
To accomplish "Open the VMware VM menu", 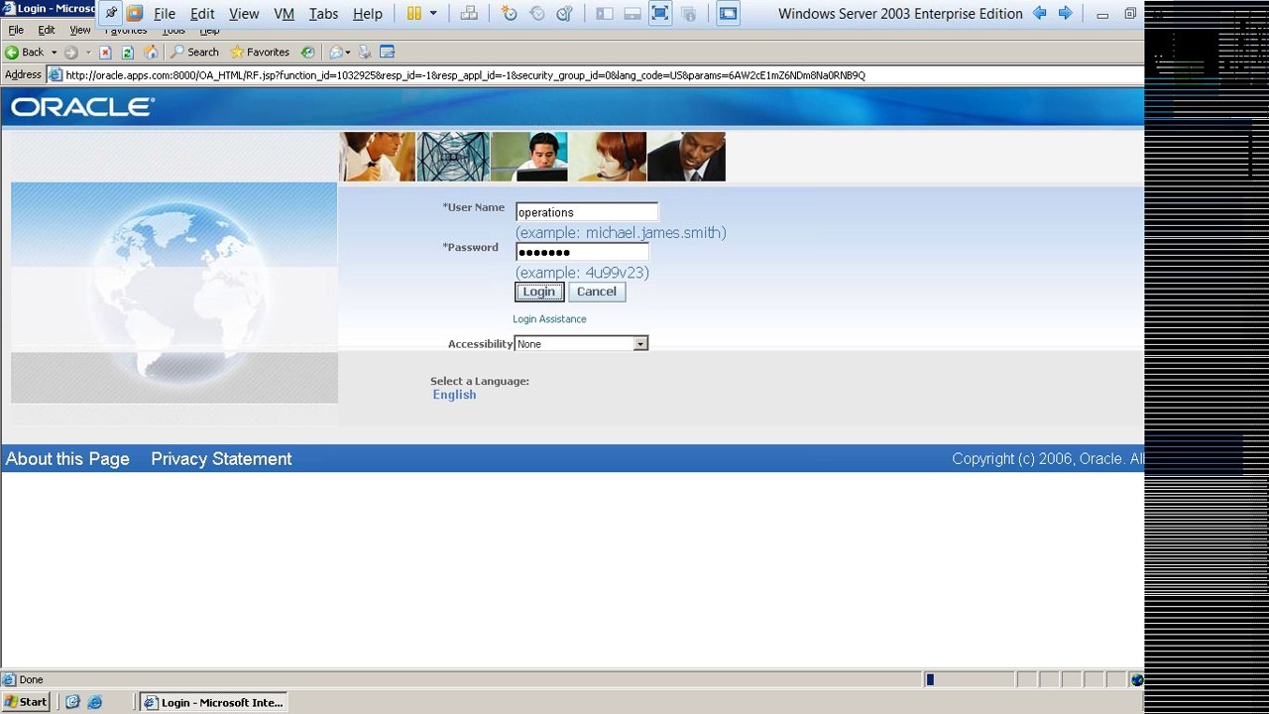I will click(x=284, y=14).
